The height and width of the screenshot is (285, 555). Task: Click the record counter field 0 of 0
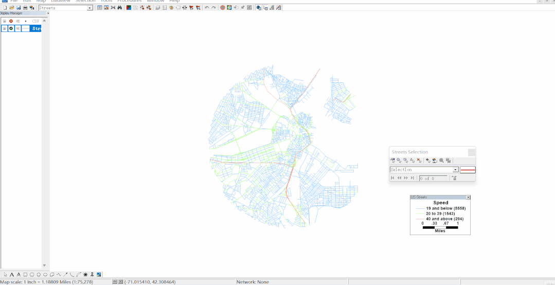pyautogui.click(x=433, y=179)
